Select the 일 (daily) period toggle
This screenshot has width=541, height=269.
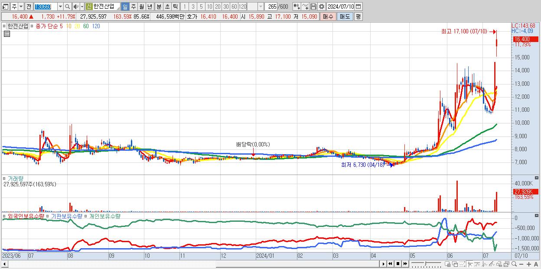point(125,6)
